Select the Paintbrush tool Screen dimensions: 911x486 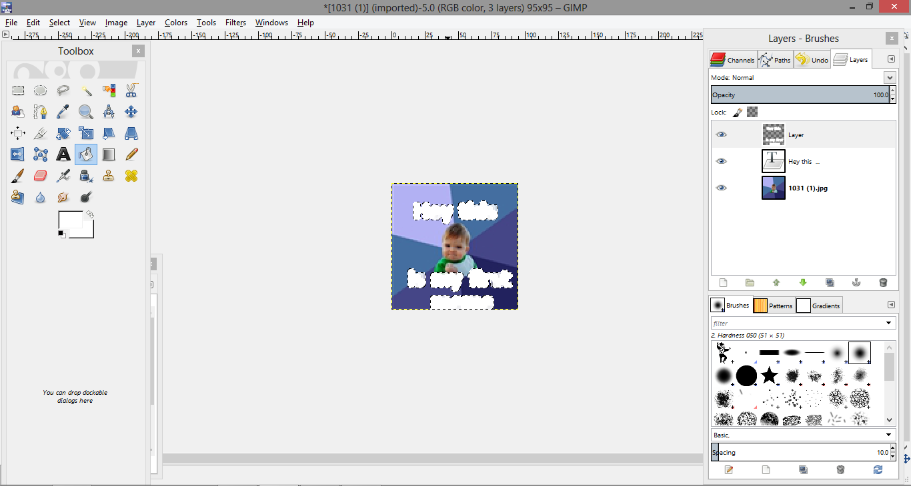(18, 176)
